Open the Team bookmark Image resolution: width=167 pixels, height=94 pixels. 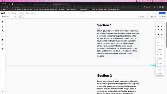(x=92, y=10)
